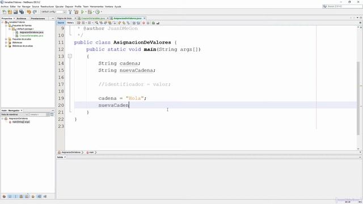The width and height of the screenshot is (363, 204).
Task: Toggle Fully Qualified Names in Navigator
Action: pos(33,197)
